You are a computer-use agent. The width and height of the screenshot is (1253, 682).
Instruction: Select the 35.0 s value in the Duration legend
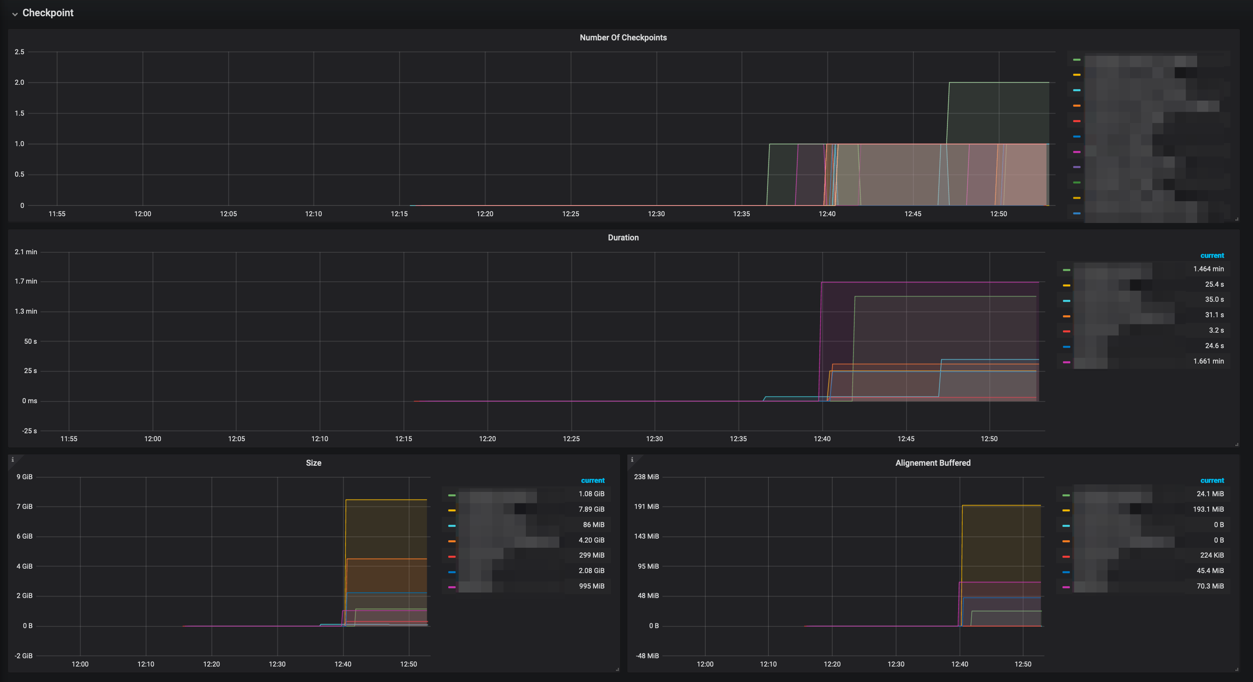[1214, 299]
